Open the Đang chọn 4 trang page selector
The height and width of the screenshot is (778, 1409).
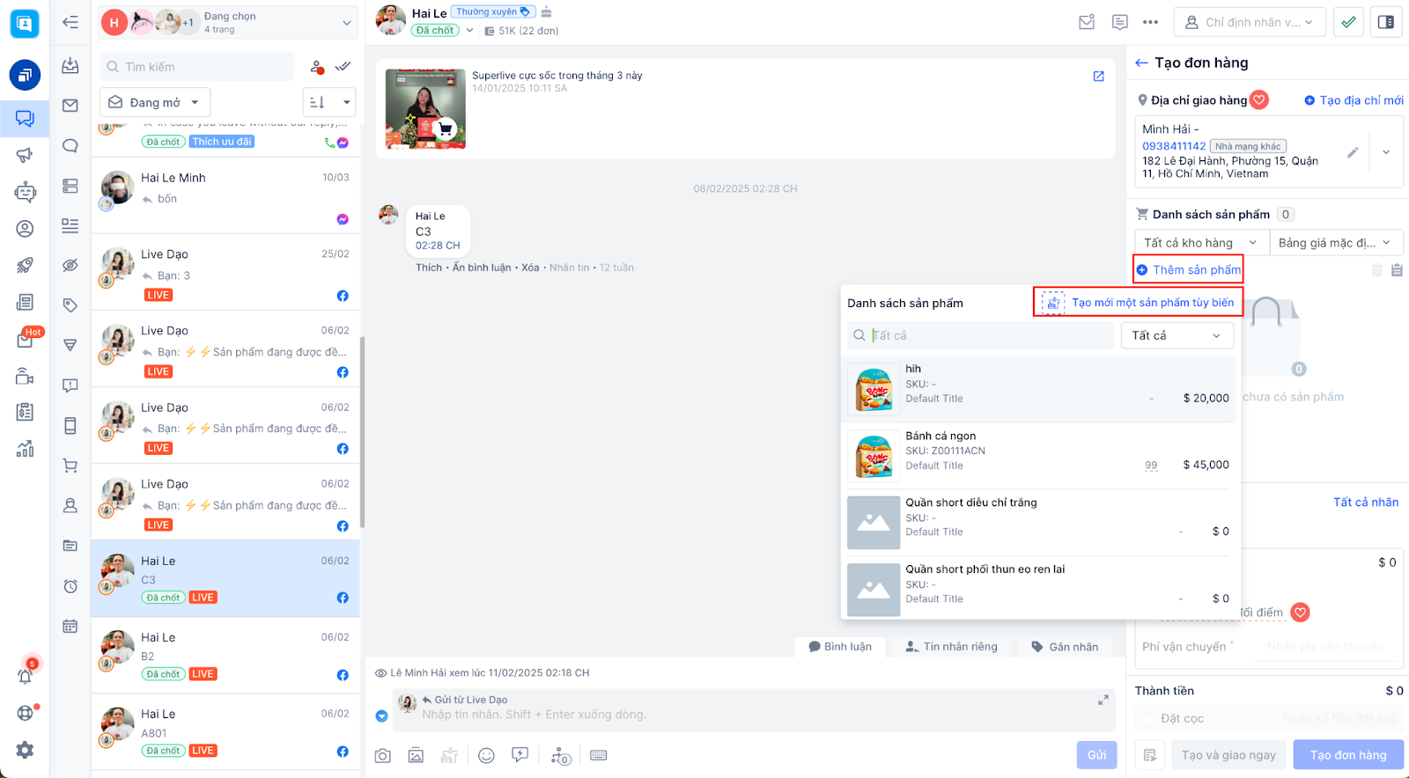click(x=228, y=22)
